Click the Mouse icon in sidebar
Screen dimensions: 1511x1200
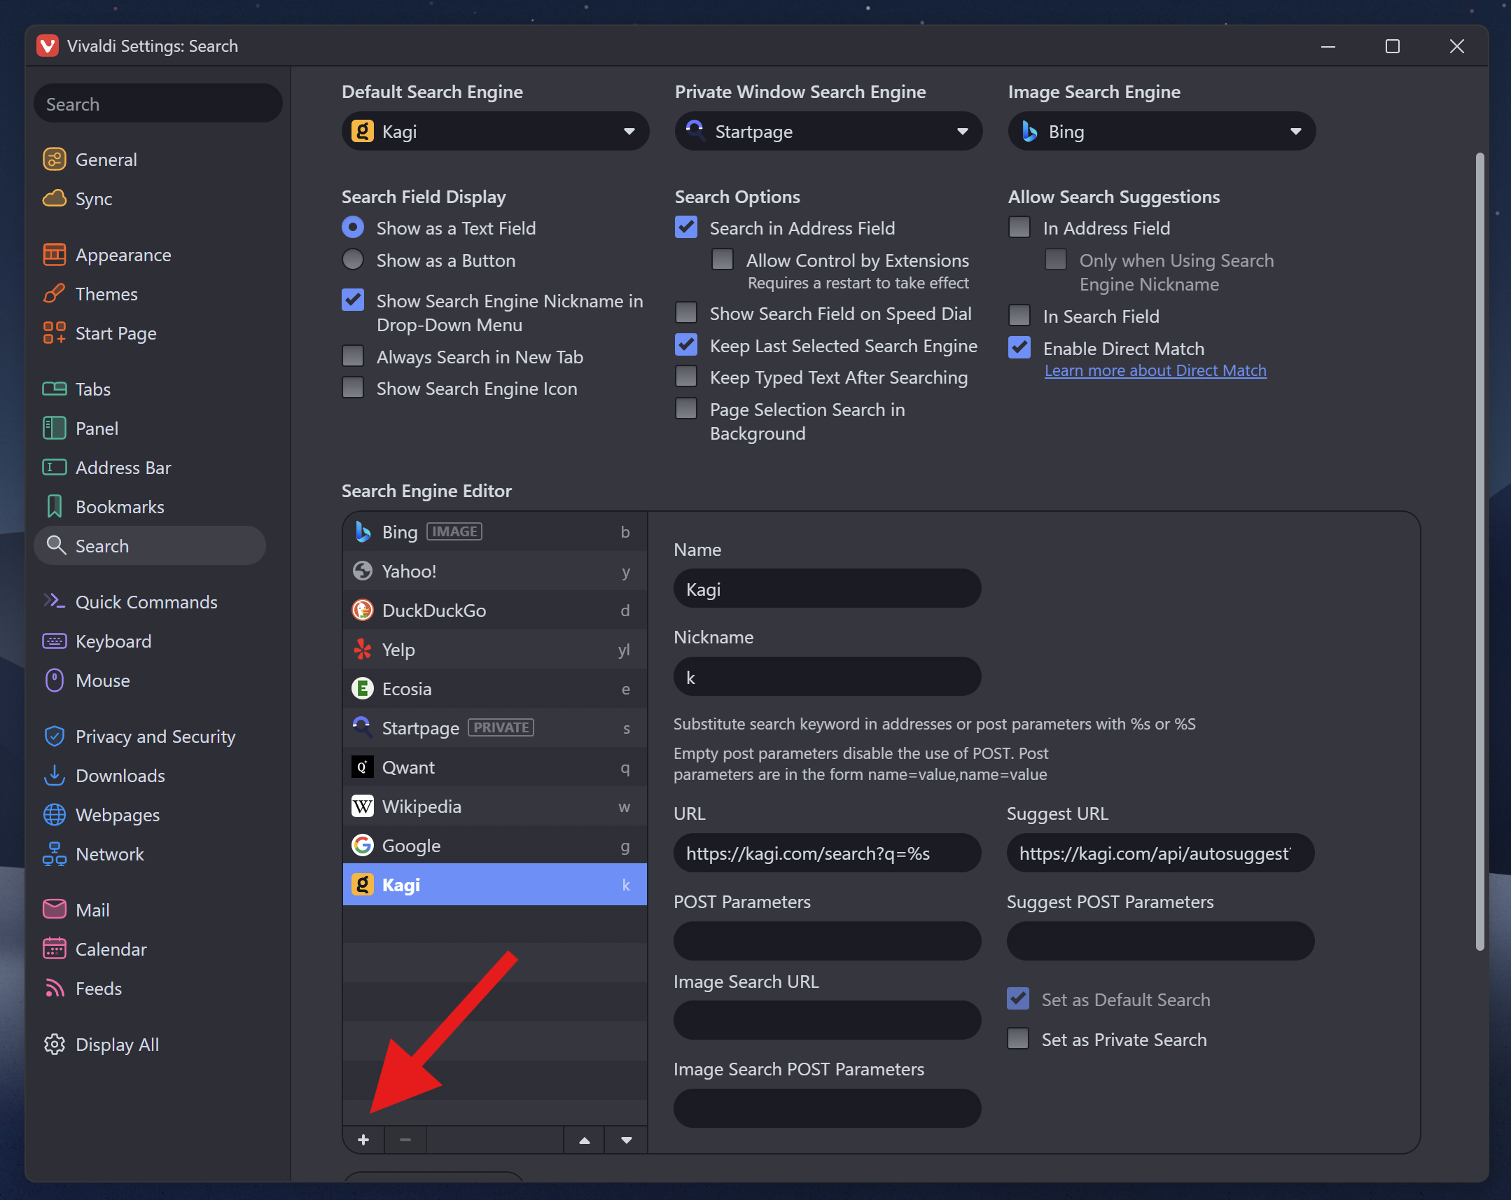click(55, 680)
